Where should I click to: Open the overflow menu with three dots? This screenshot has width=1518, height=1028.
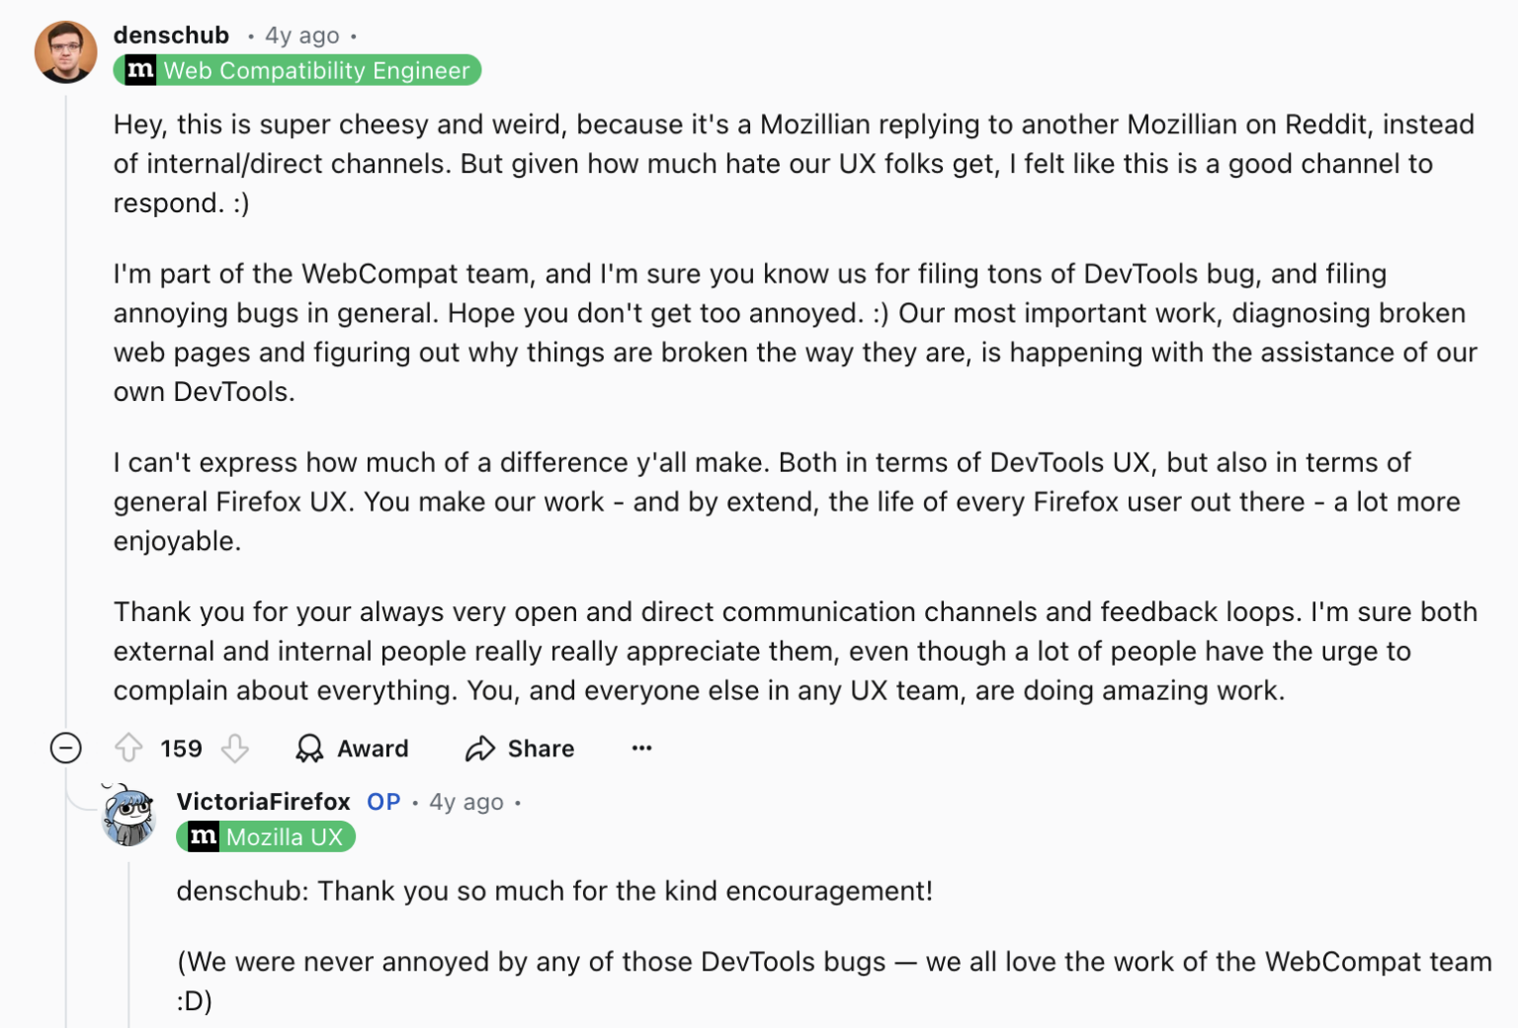pos(641,749)
